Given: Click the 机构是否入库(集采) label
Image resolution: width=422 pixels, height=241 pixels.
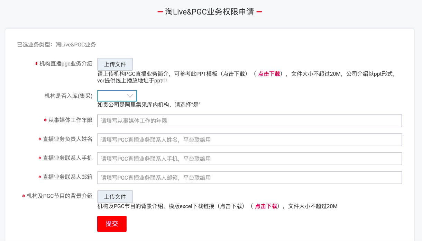Looking at the screenshot, I should click(68, 96).
